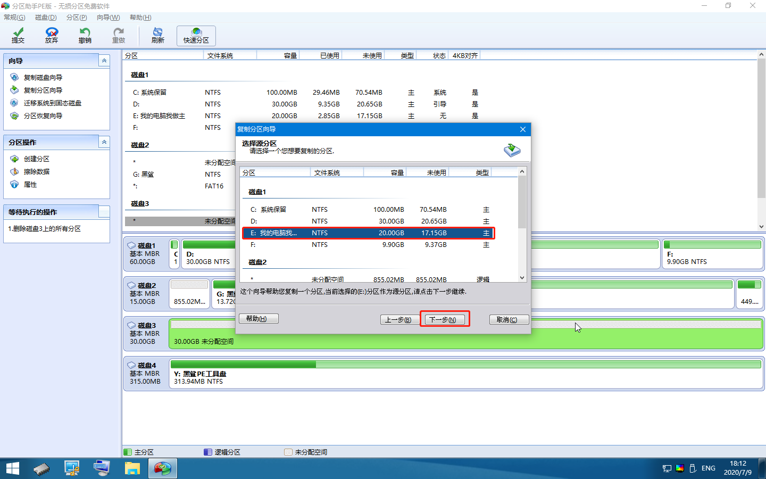Click the 磁盘1 disk icon in disk map
The width and height of the screenshot is (766, 479).
[x=131, y=245]
